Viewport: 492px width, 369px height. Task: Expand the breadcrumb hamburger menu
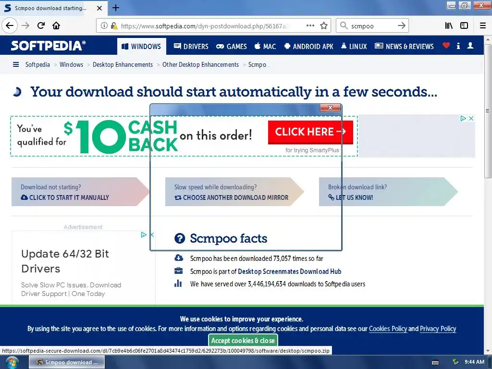(x=16, y=65)
